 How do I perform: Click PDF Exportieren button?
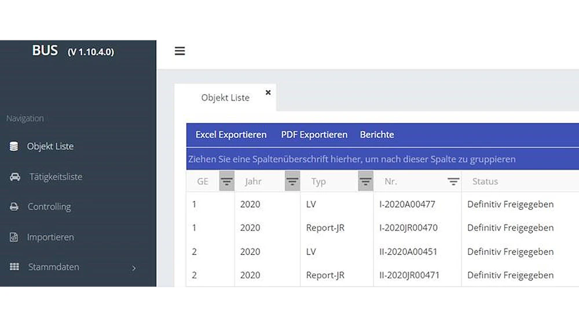pos(314,134)
